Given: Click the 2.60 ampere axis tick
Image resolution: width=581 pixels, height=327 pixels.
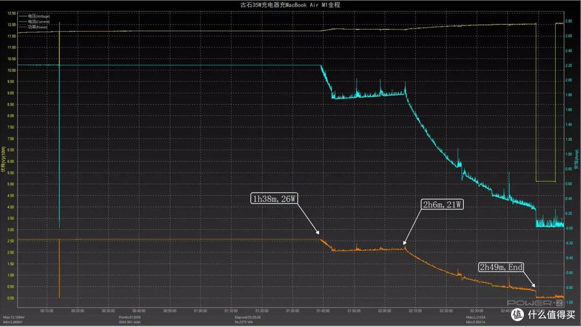Looking at the screenshot, I should (x=569, y=36).
